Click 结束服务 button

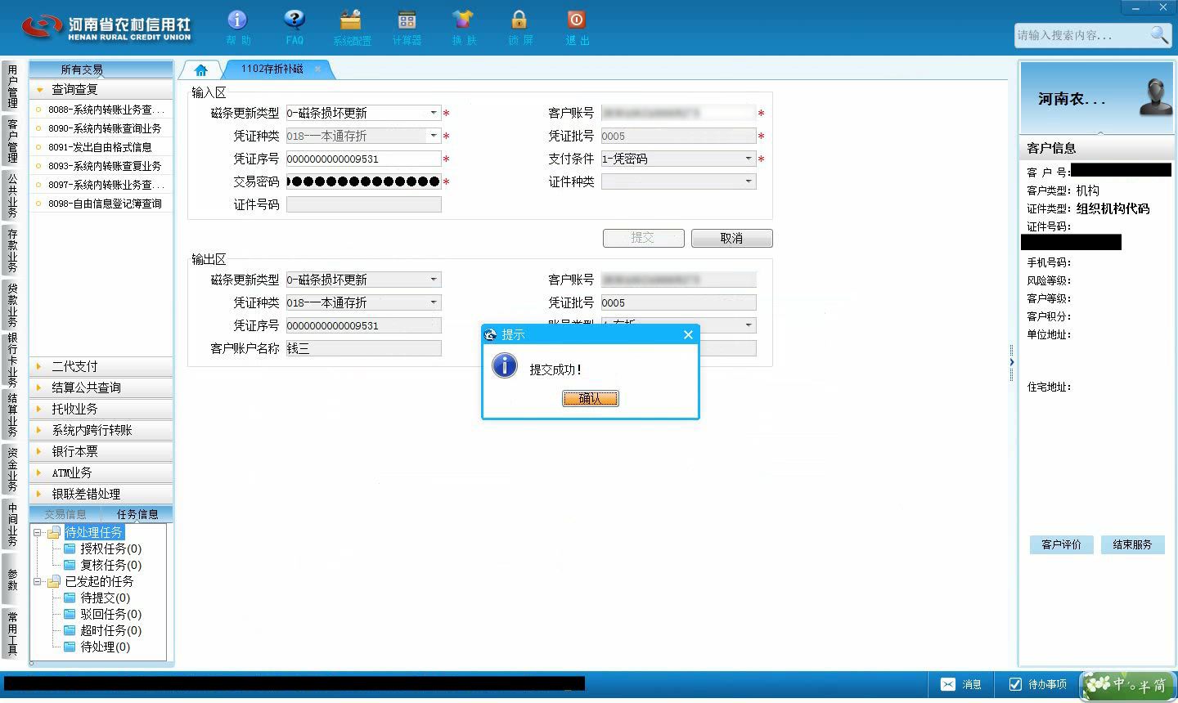coord(1132,544)
